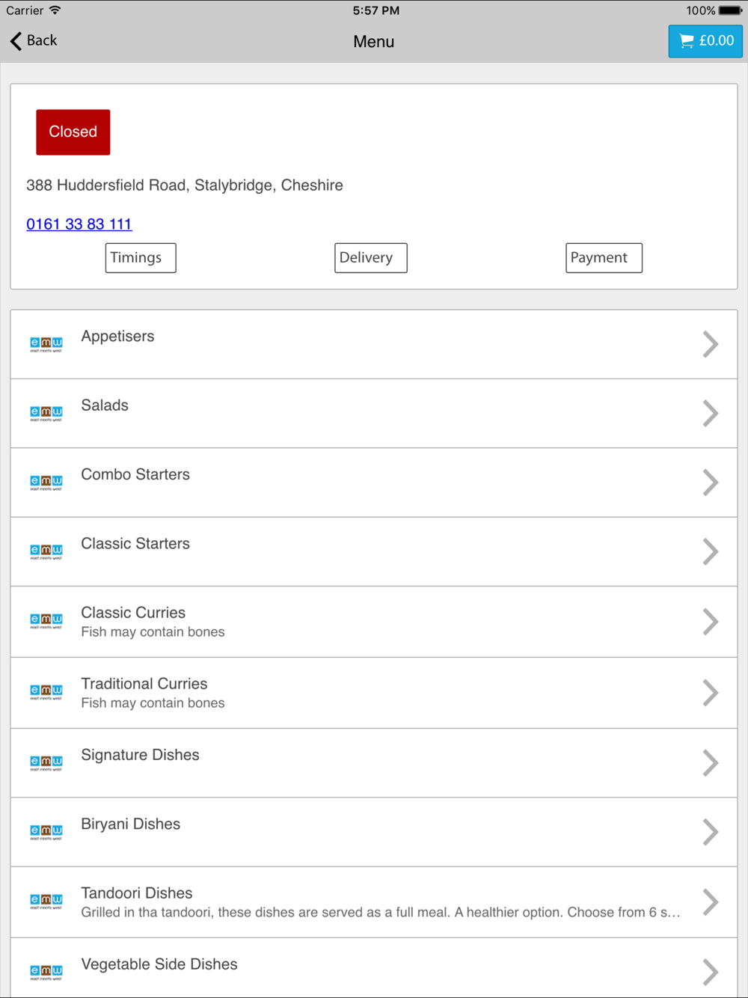The image size is (748, 998).
Task: Click the emw logo beside Appetisers
Action: 46,345
